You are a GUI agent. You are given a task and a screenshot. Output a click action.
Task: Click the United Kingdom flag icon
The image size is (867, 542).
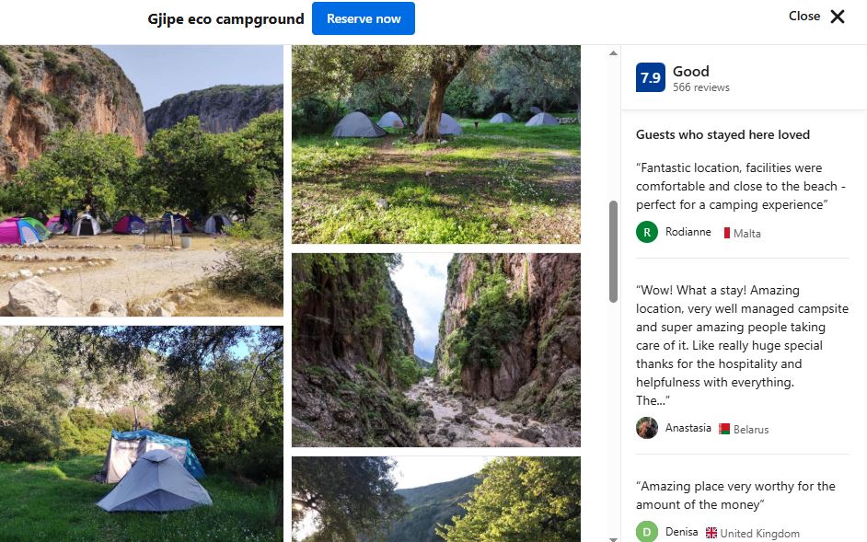click(711, 533)
